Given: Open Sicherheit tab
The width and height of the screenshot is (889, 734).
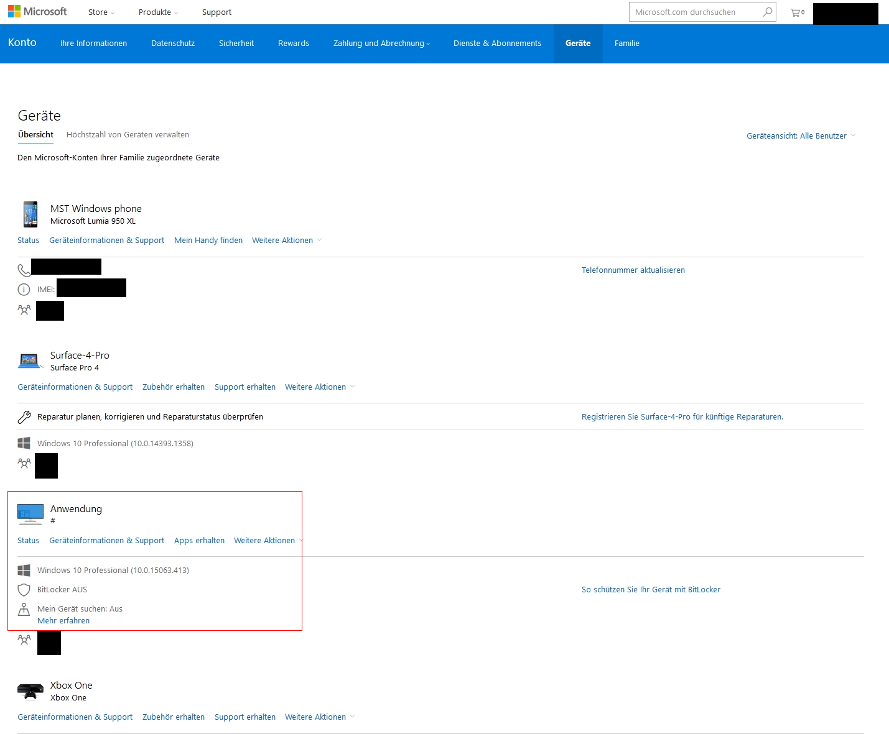Looking at the screenshot, I should (x=236, y=44).
